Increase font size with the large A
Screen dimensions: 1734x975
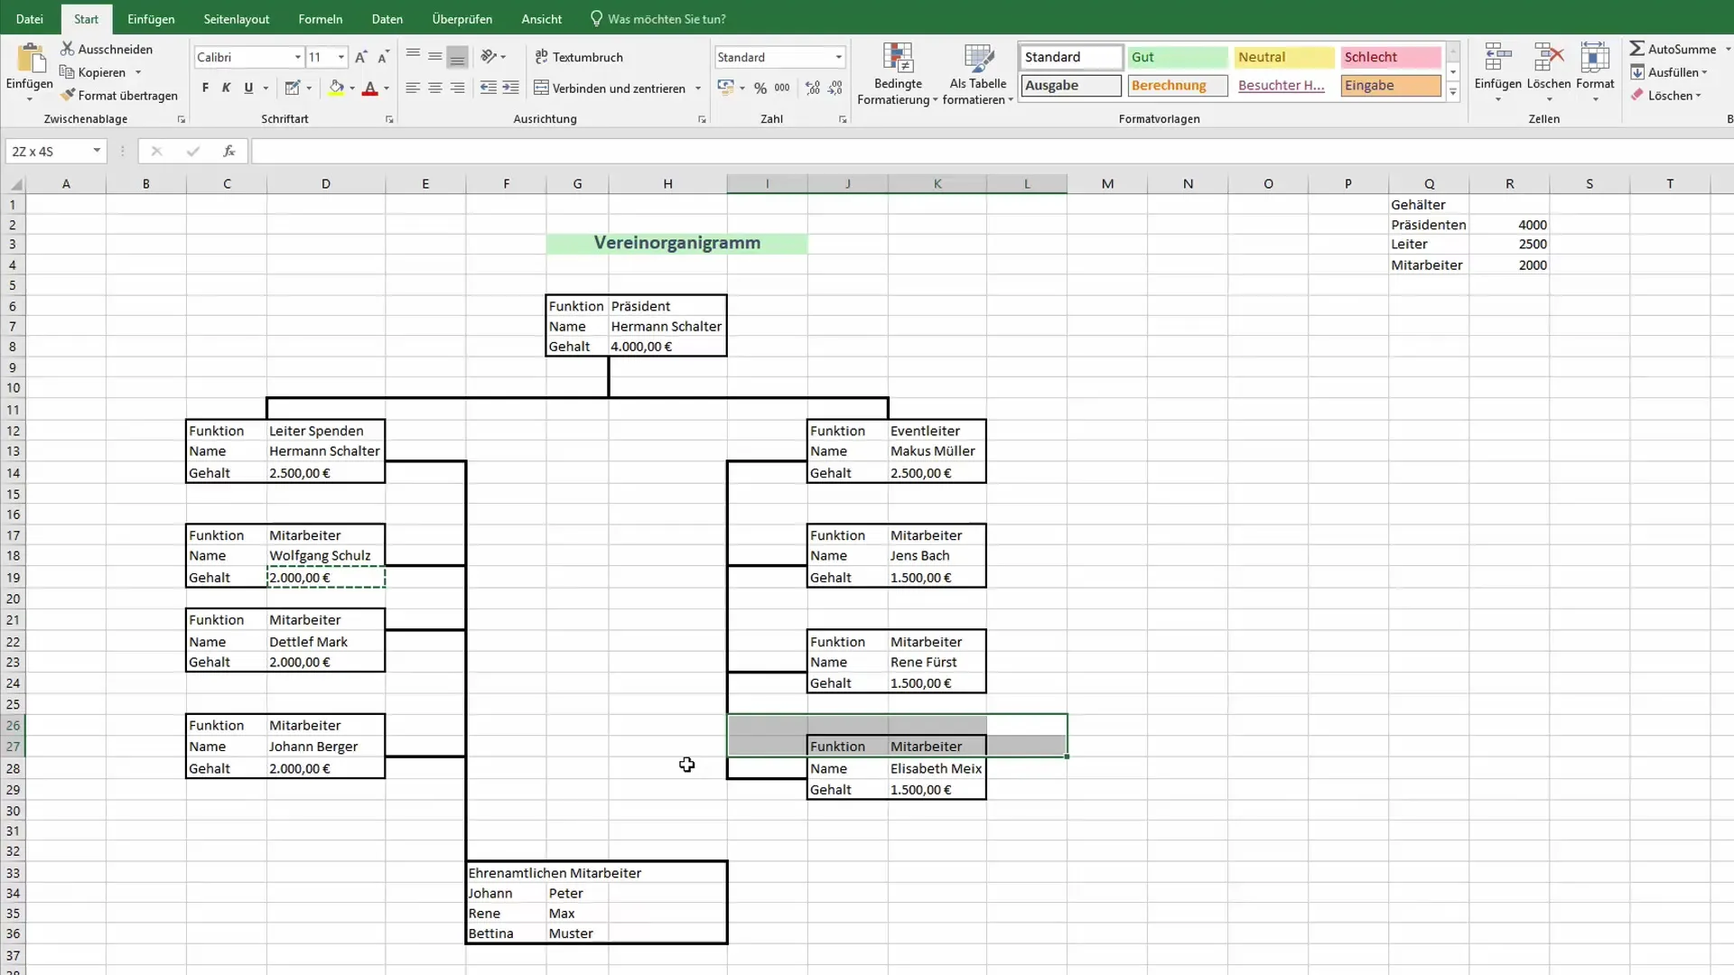click(360, 57)
